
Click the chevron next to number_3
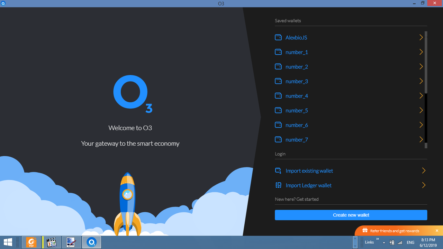coord(421,81)
